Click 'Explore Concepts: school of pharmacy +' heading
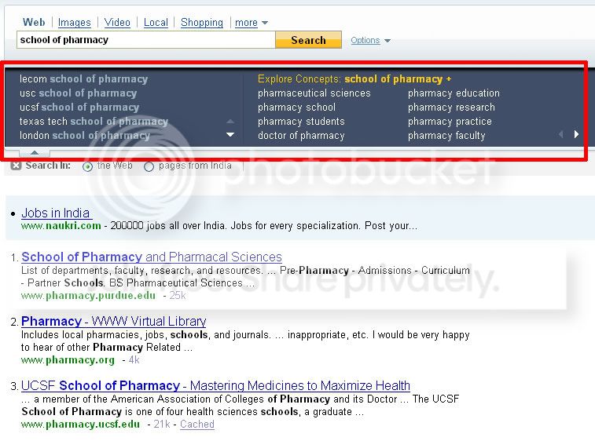This screenshot has width=595, height=441. pos(354,78)
